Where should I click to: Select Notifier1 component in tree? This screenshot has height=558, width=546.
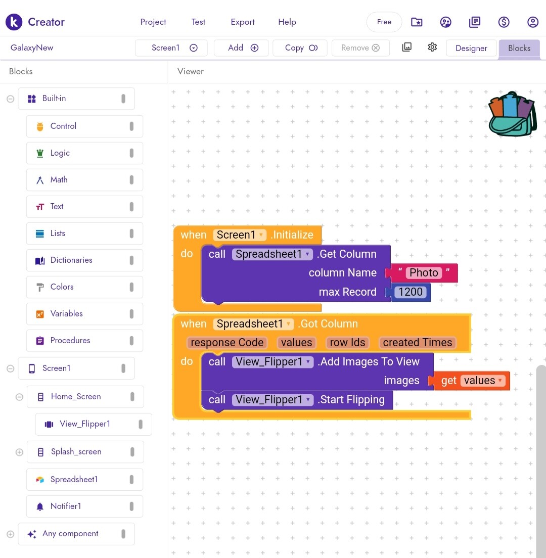(85, 506)
